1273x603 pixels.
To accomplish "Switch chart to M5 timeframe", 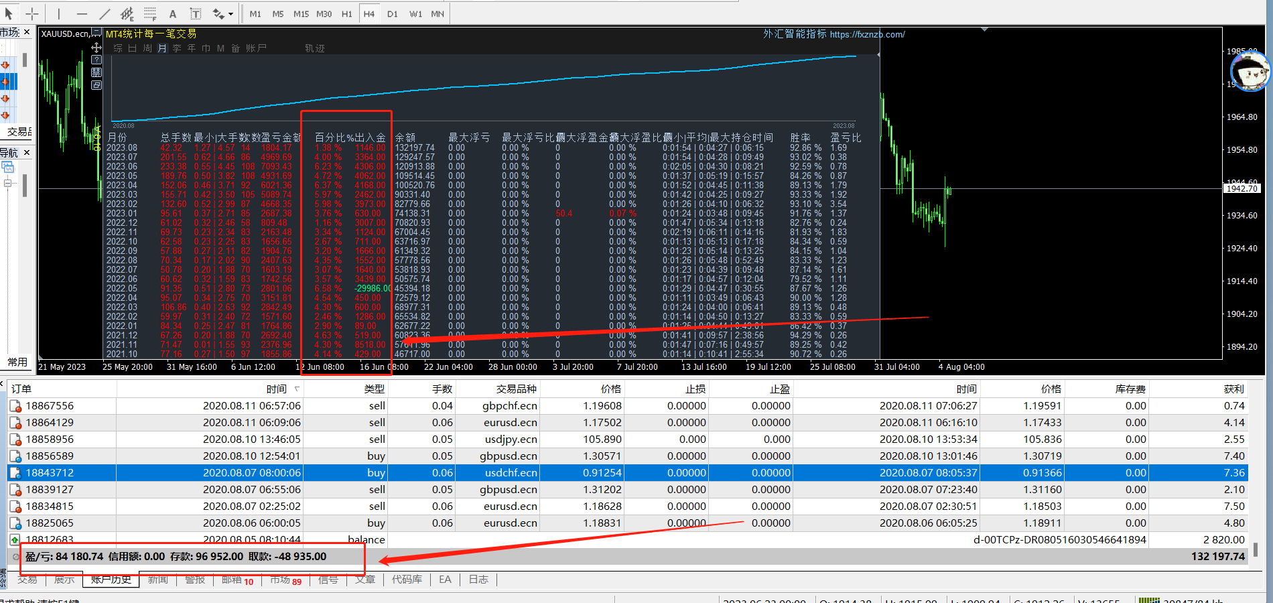I will pos(278,13).
